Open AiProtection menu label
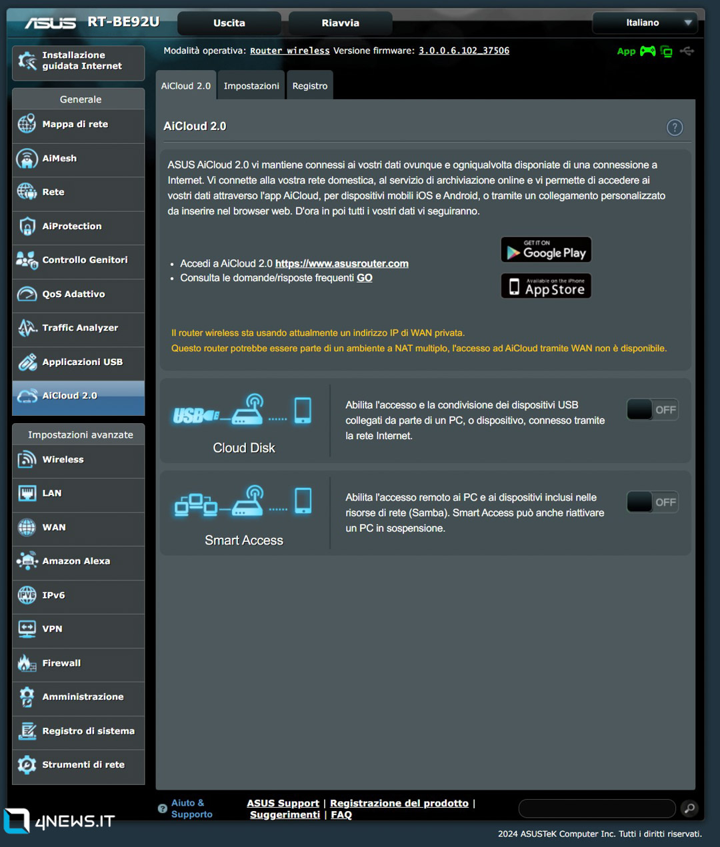Screen dimensions: 720x847 (x=72, y=227)
